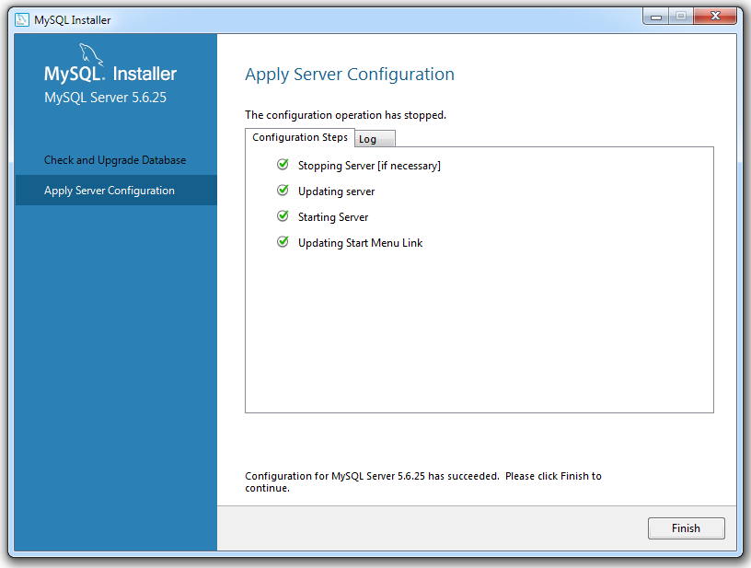Click the MySQL Installer title bar icon
Image resolution: width=751 pixels, height=568 pixels.
21,19
